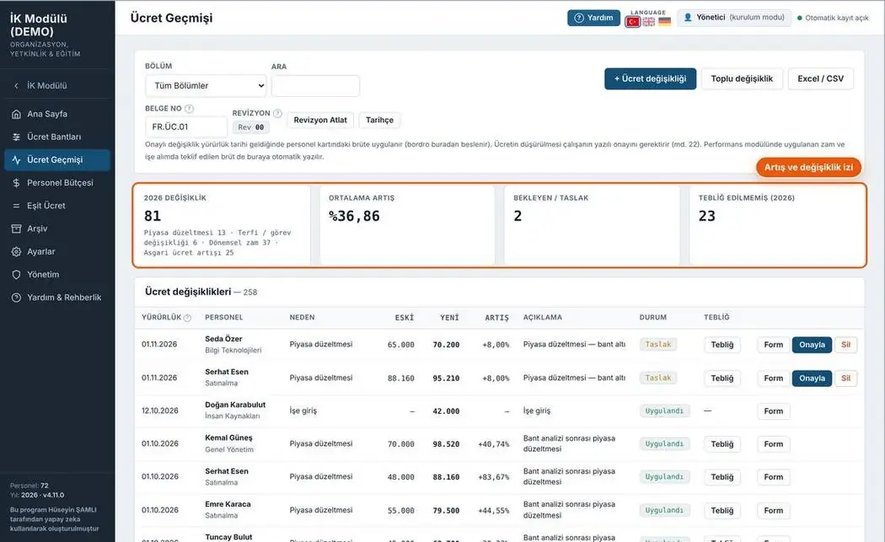Image resolution: width=885 pixels, height=542 pixels.
Task: Open the Yardım help button in the header
Action: pyautogui.click(x=593, y=18)
